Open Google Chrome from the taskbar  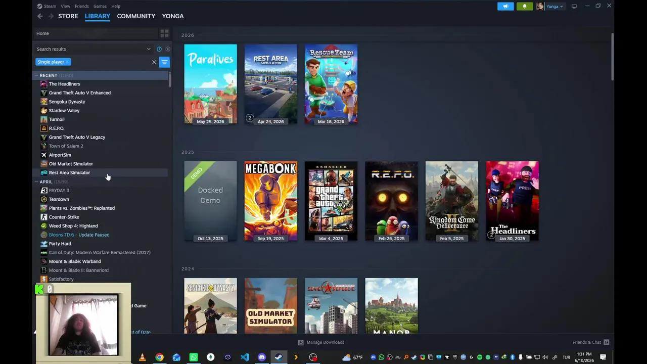(x=159, y=357)
